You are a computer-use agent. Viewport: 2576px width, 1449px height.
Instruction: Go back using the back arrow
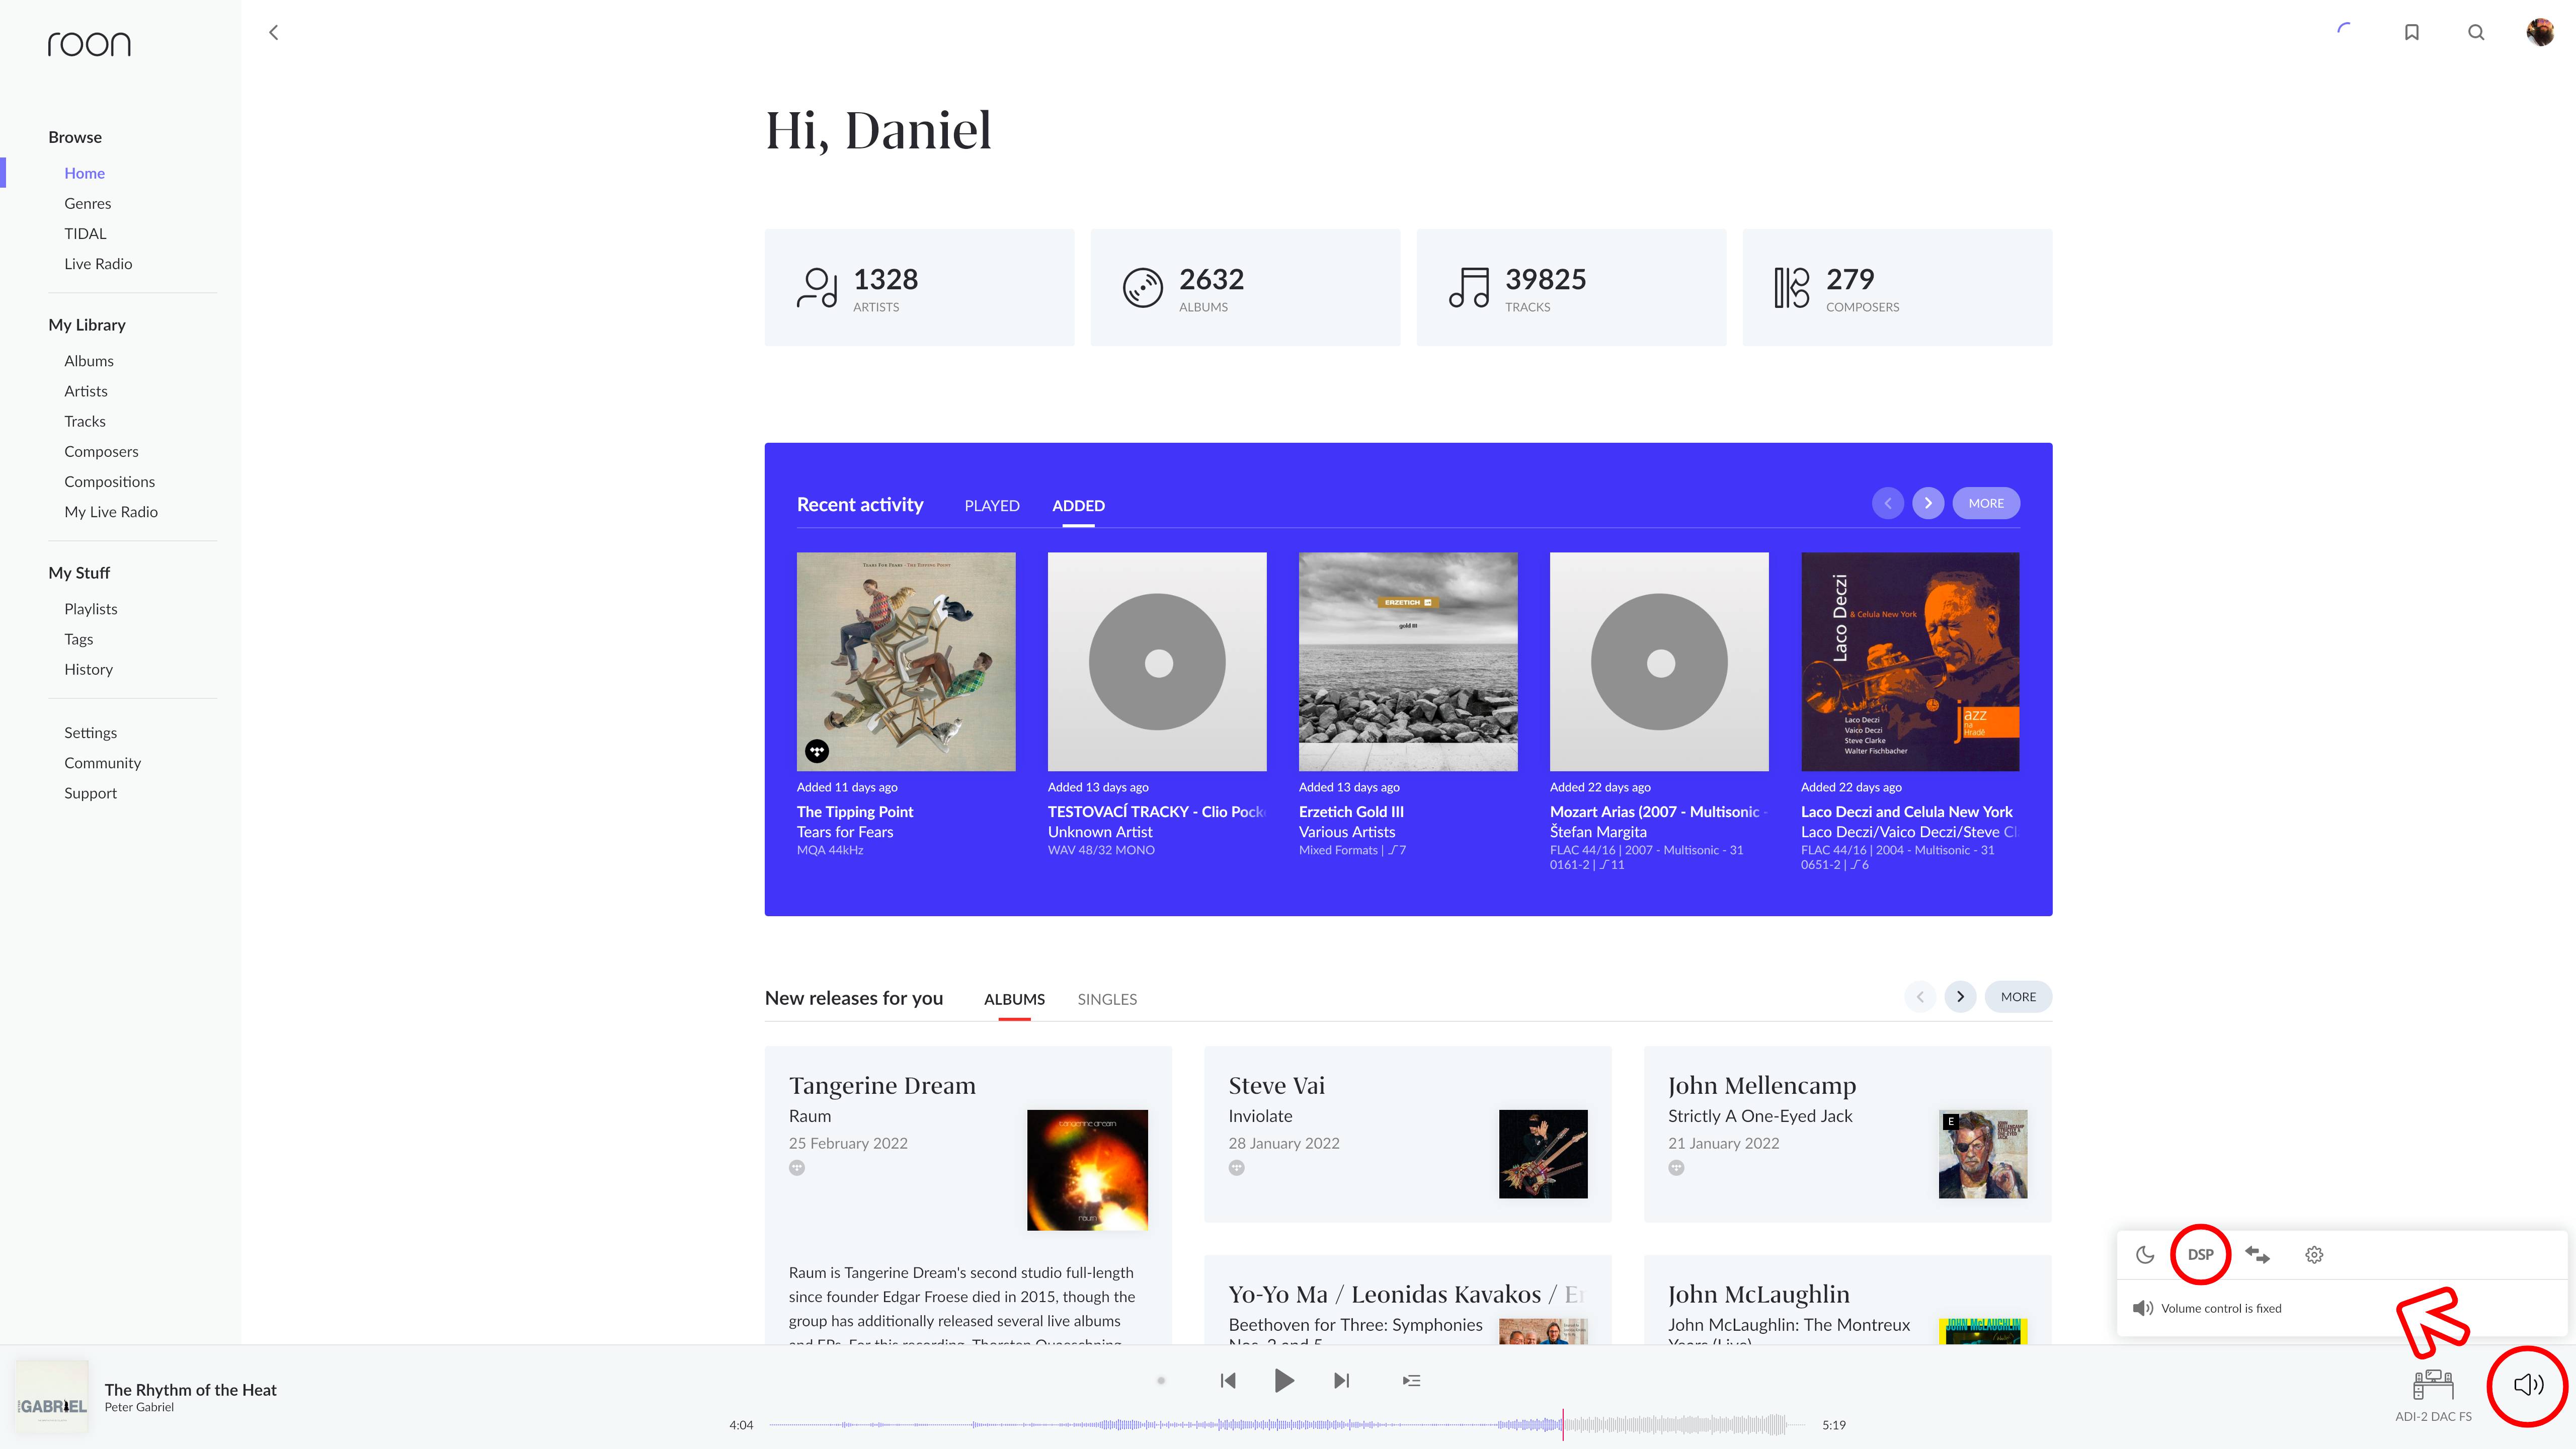[x=273, y=32]
